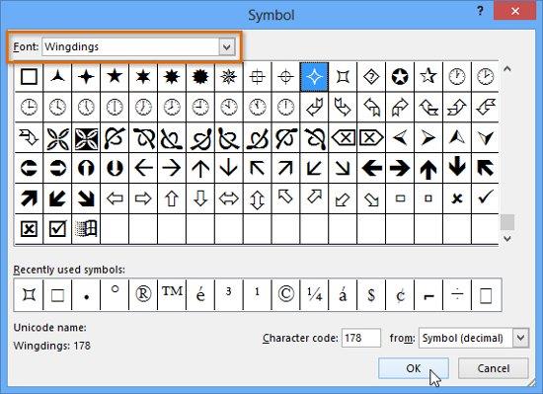Select the bold left arrow symbol
Screen dimensions: 543x394
click(371, 168)
